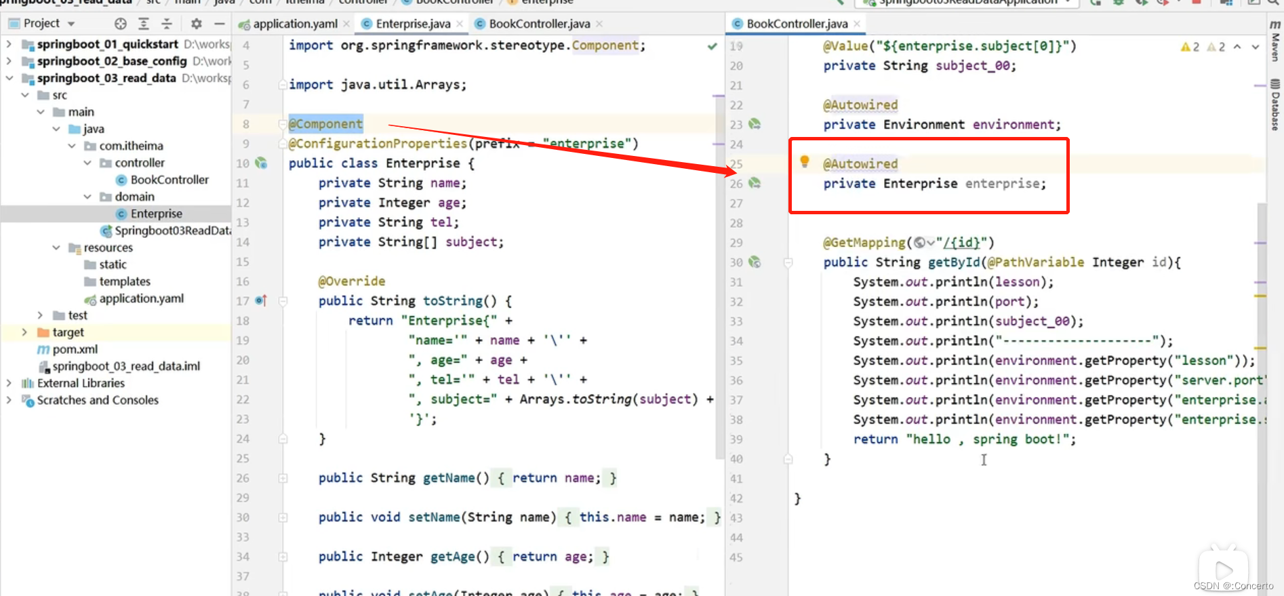Click autowired gutter icon beside enterprise field
The width and height of the screenshot is (1284, 596).
(755, 183)
